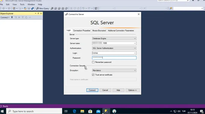Open the Connect dropdown in Object Explorer
205x114 pixels.
click(x=5, y=17)
